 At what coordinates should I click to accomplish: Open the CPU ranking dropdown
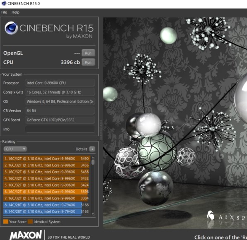pyautogui.click(x=15, y=149)
